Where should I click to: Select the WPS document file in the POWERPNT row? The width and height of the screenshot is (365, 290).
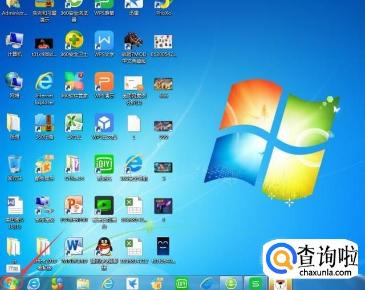point(15,212)
